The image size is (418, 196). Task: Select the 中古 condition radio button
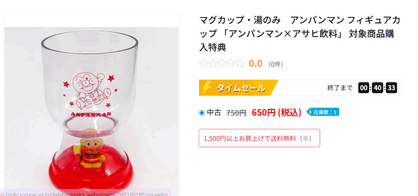(202, 113)
